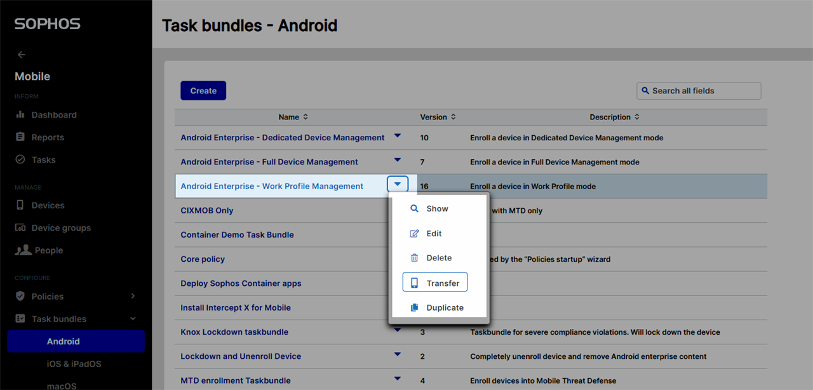
Task: Click the pencil icon beside Edit
Action: 414,233
